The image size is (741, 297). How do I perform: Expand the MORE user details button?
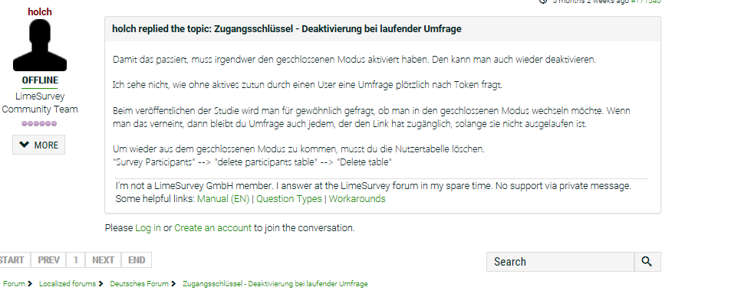(x=39, y=145)
